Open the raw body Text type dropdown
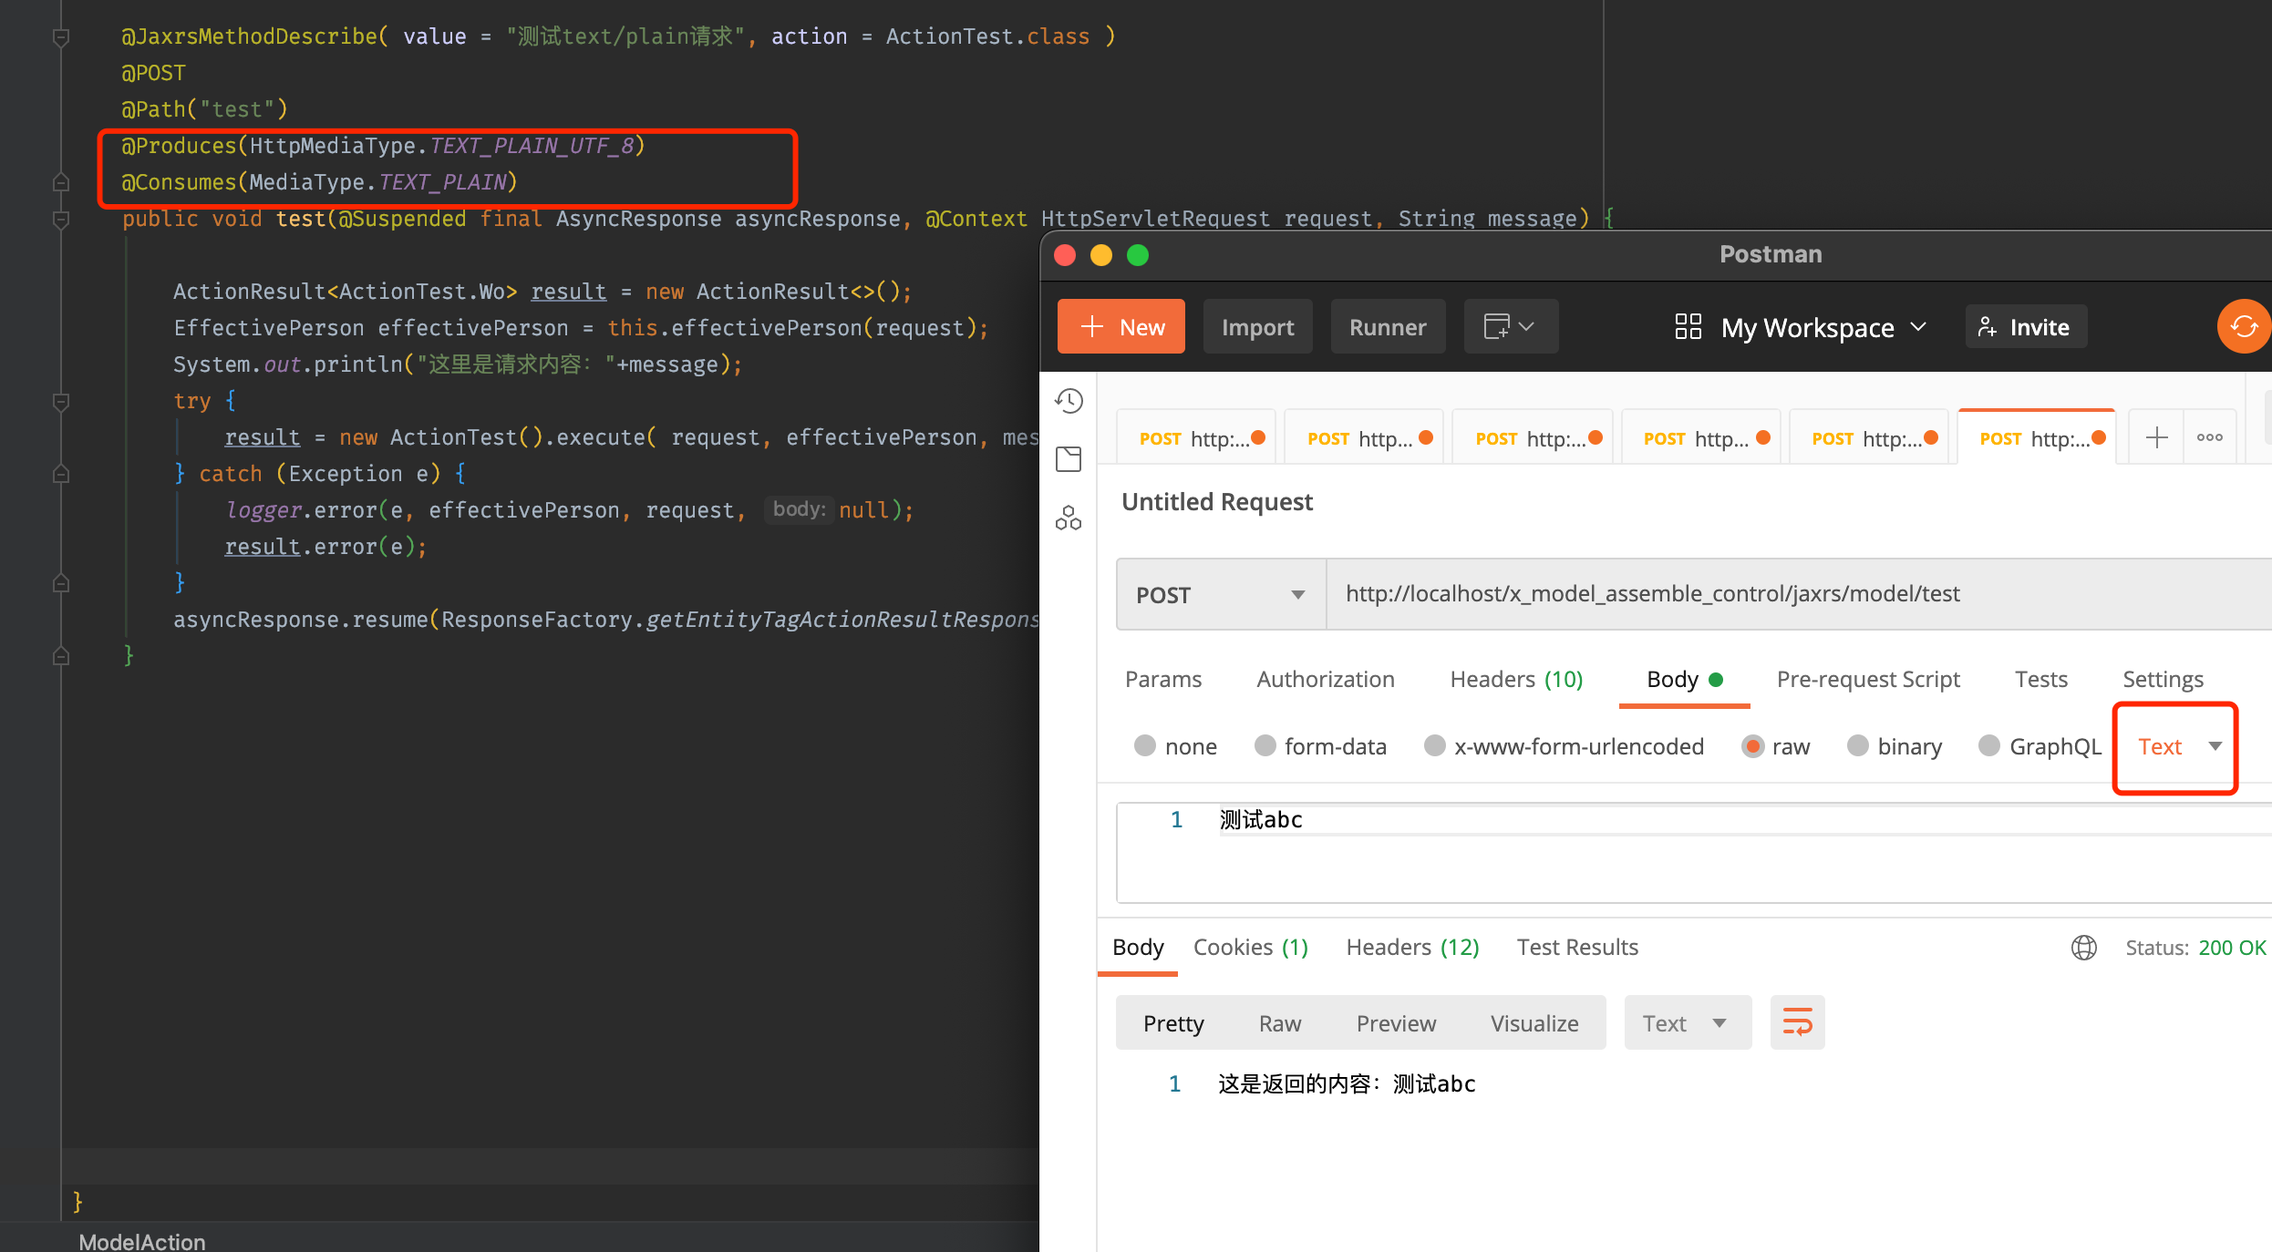The height and width of the screenshot is (1252, 2272). pyautogui.click(x=2177, y=747)
